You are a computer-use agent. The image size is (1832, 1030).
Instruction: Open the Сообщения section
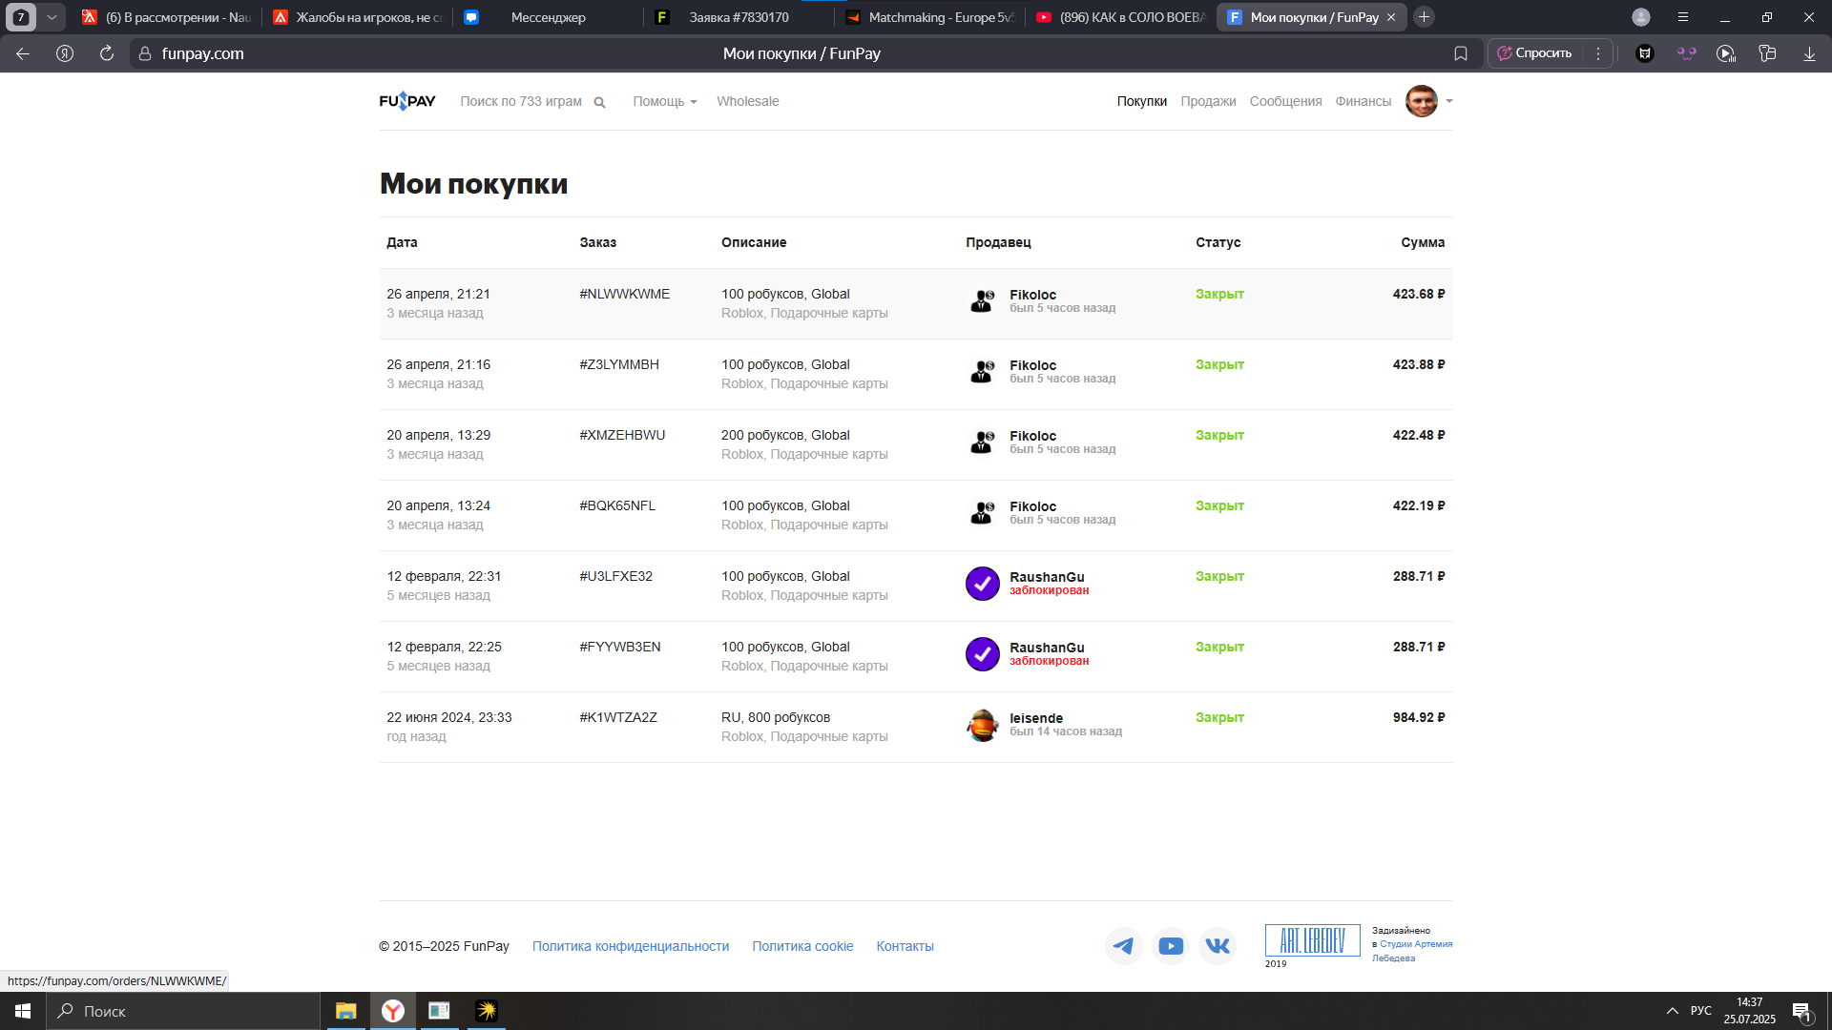pos(1285,101)
